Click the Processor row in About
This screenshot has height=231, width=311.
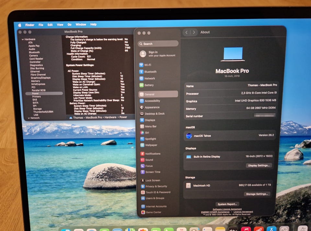click(231, 93)
